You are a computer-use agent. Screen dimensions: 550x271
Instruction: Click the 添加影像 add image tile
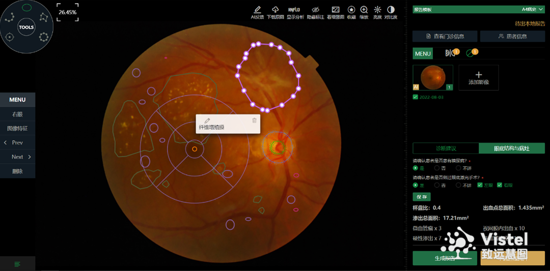tap(479, 78)
